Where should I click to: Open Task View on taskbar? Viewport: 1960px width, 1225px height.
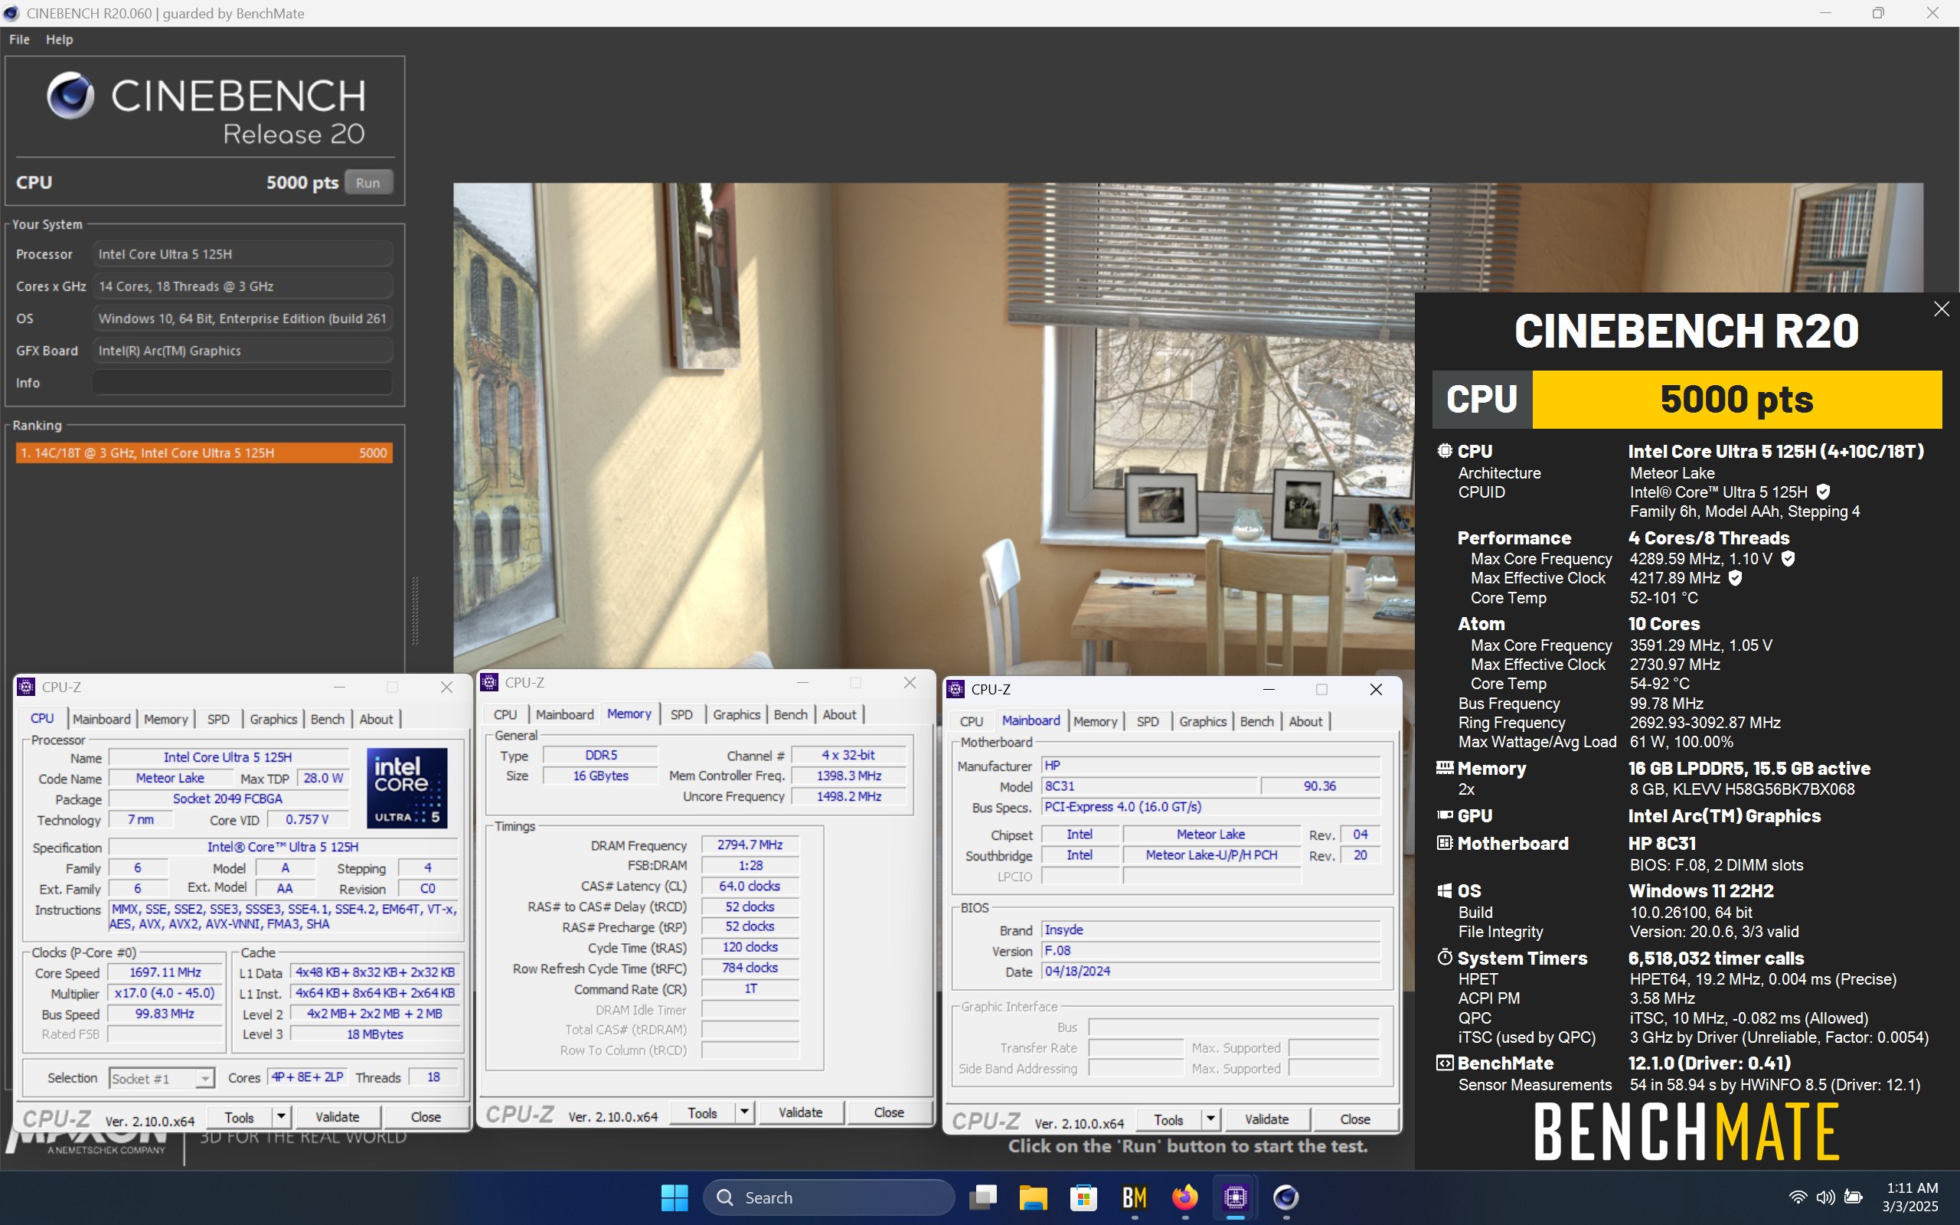point(982,1197)
